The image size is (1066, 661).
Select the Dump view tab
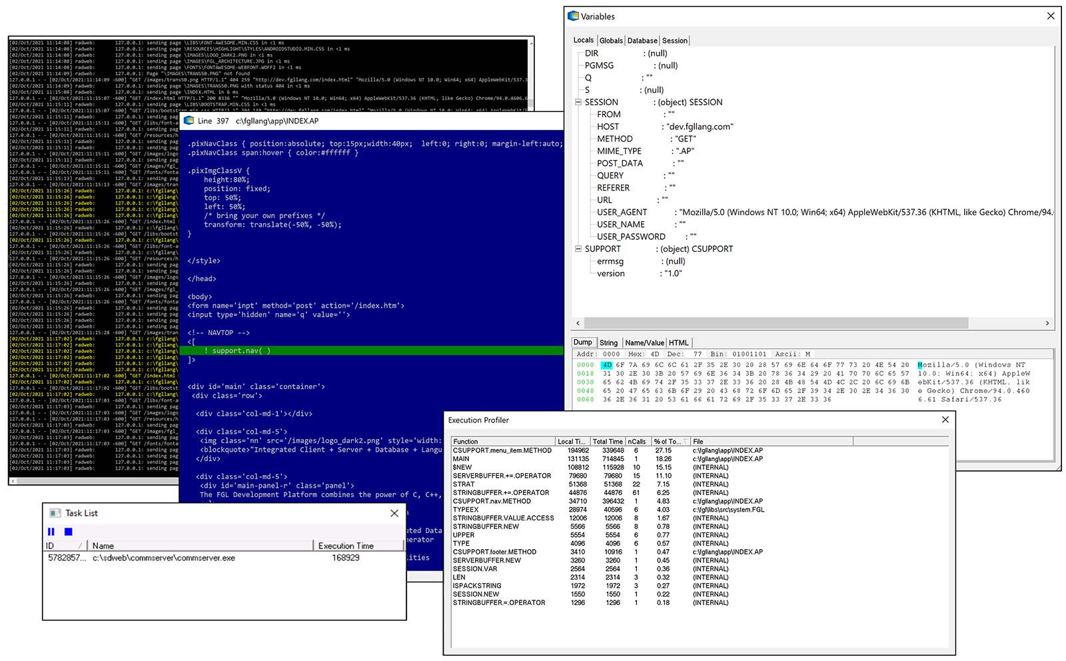coord(583,342)
